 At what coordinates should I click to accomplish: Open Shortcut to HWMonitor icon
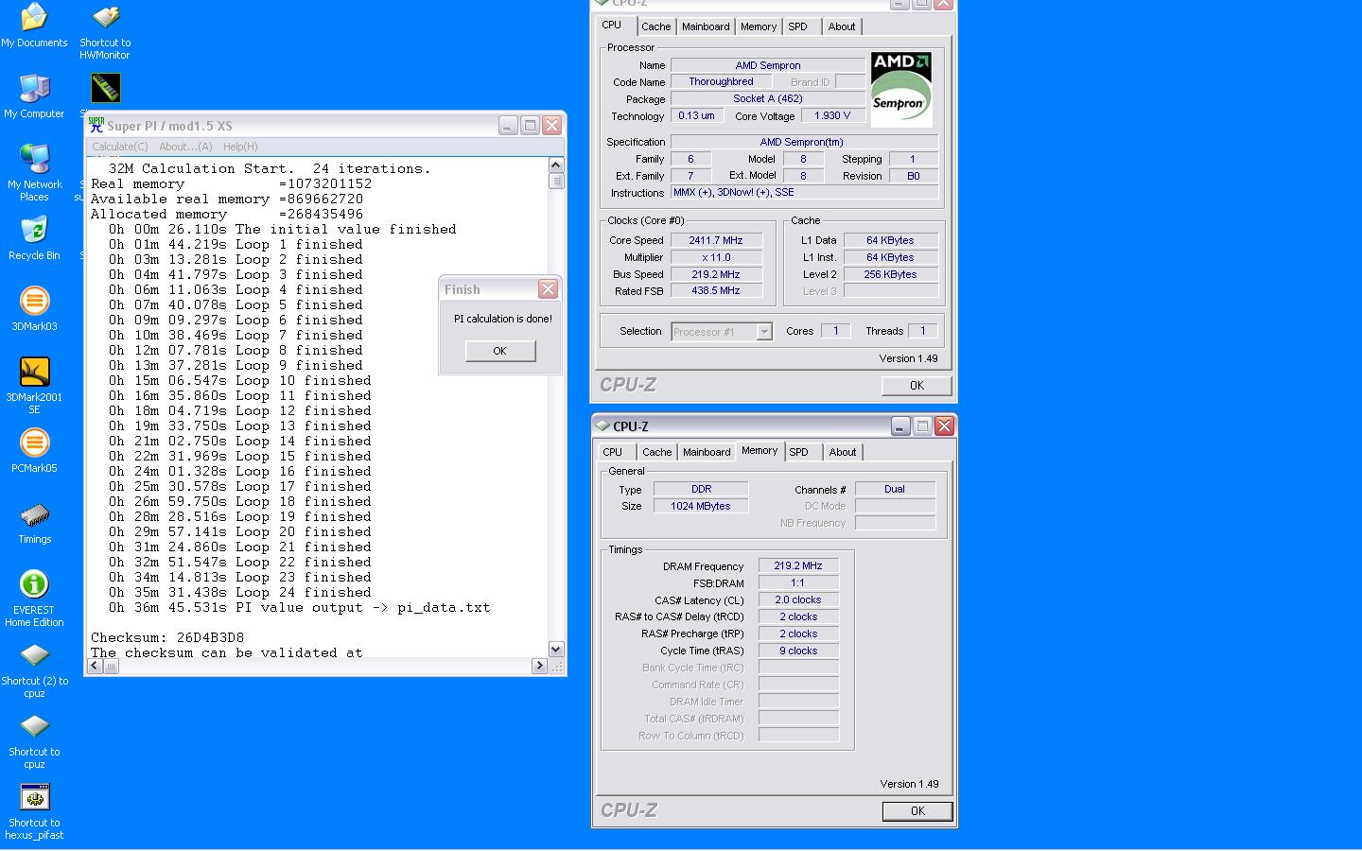(x=105, y=32)
